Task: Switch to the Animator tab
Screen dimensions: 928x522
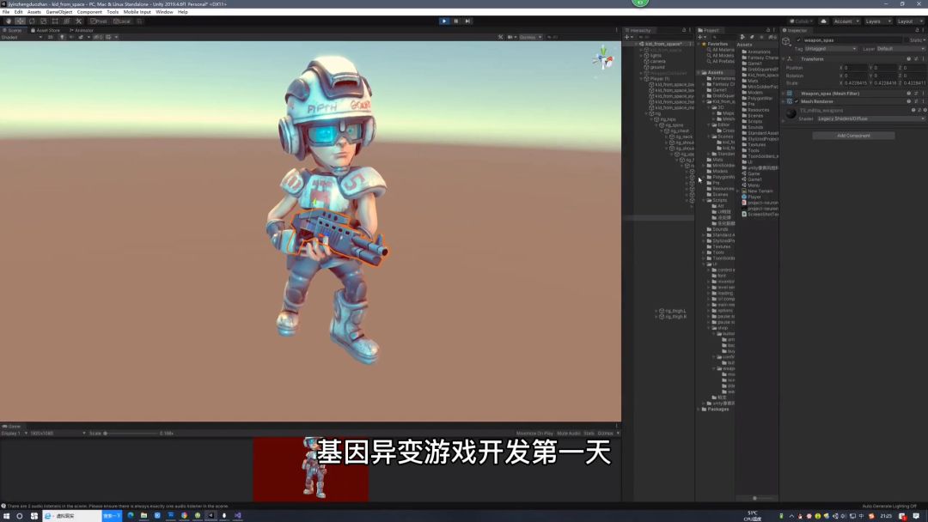Action: [x=82, y=30]
